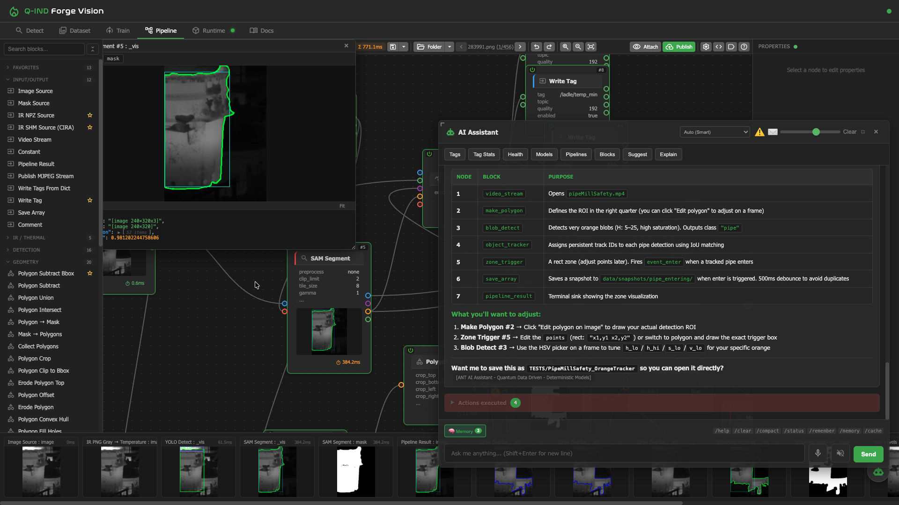The height and width of the screenshot is (505, 899).
Task: Publish the pipeline
Action: tap(679, 47)
